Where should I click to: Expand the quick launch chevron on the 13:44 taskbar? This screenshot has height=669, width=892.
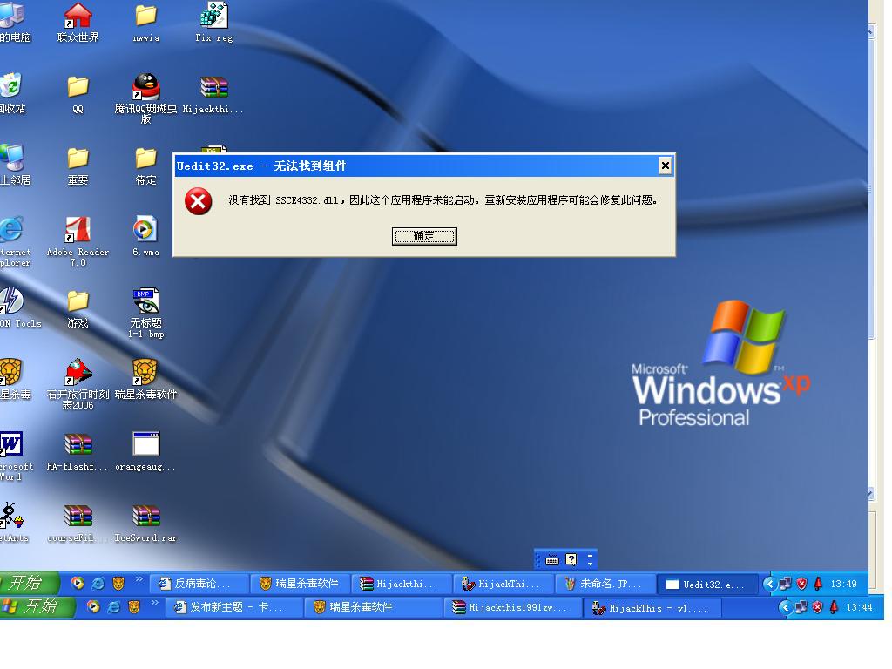pyautogui.click(x=154, y=603)
